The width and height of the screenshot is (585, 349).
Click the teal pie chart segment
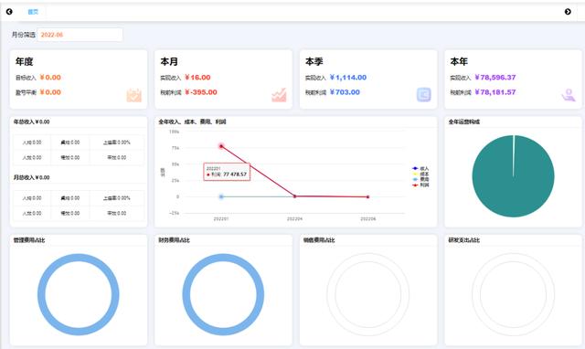tap(514, 176)
